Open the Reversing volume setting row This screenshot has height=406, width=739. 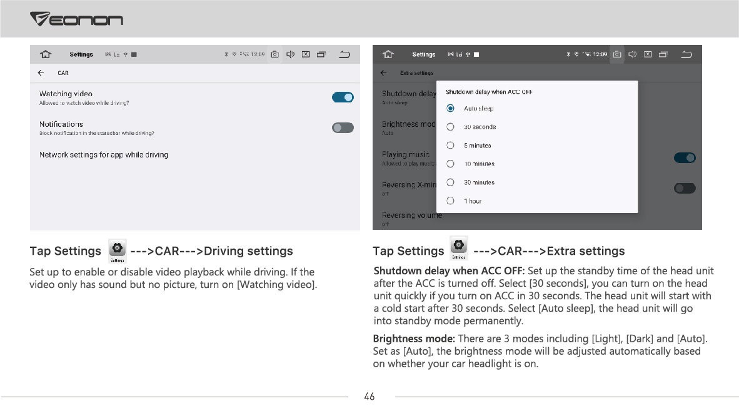pos(412,219)
